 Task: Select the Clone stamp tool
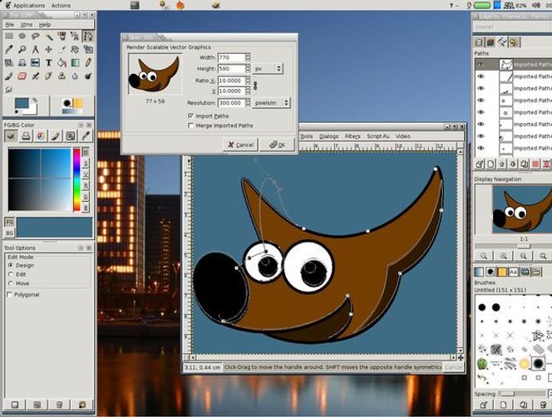click(x=62, y=76)
